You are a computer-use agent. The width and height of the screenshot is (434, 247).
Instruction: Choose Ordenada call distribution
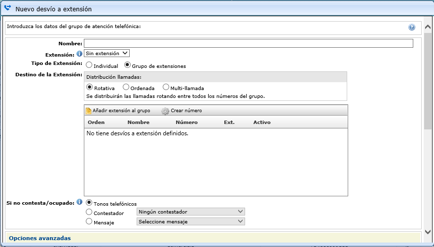pos(126,87)
